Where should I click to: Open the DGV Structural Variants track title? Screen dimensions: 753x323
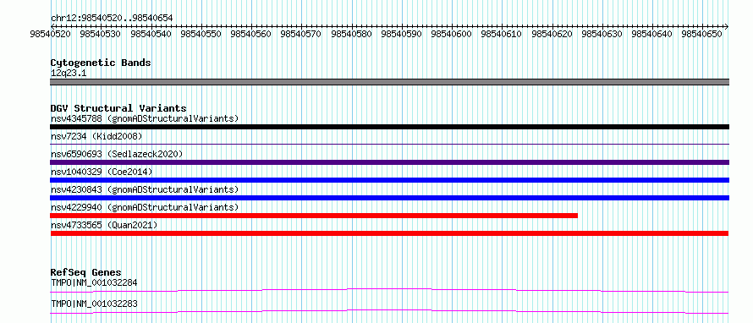click(118, 108)
